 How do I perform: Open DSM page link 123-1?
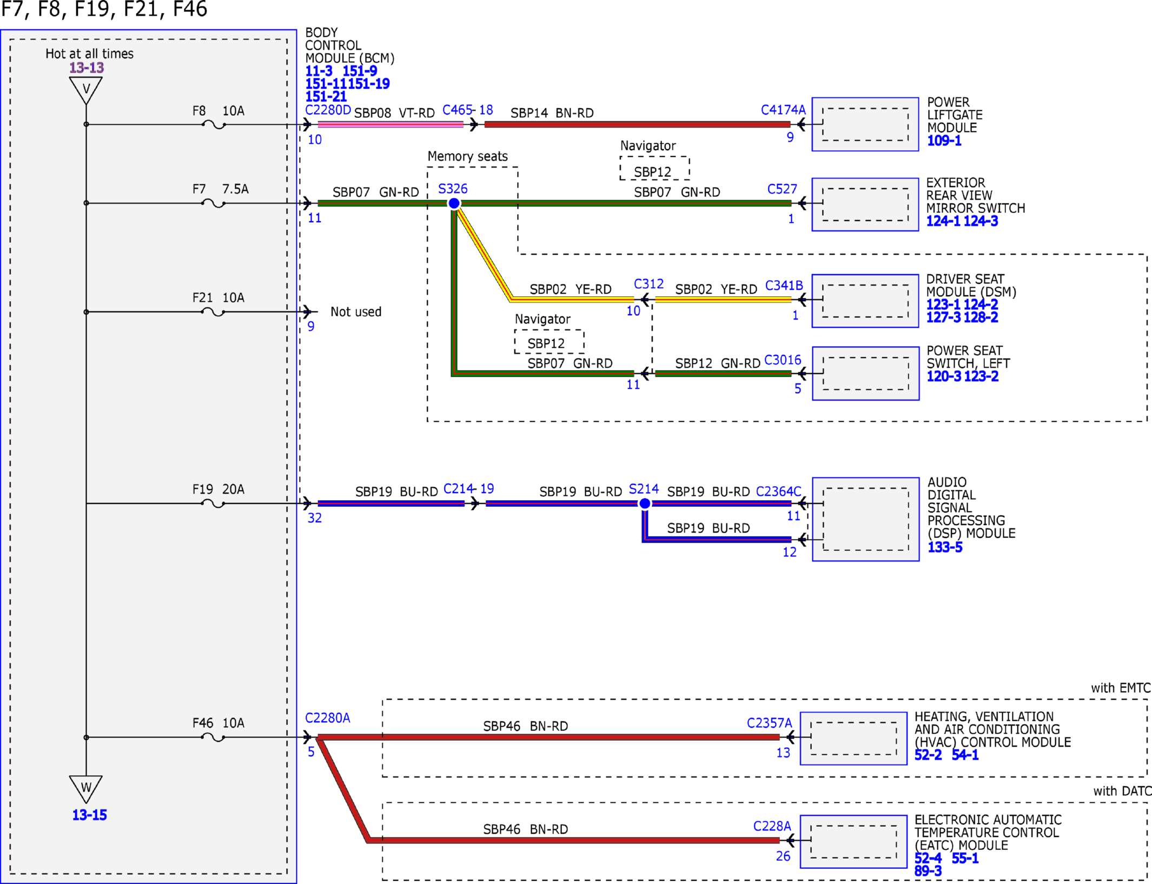[943, 305]
